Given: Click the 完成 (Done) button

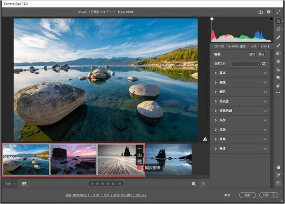Looking at the screenshot, I should click(x=247, y=195).
